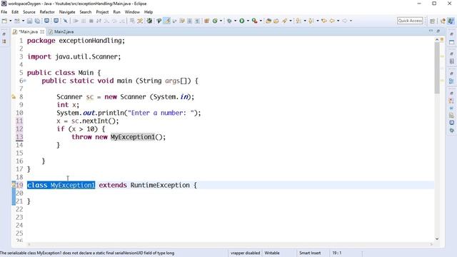Screen dimensions: 457x257
Task: Maximize the editor area
Action: 438,31
